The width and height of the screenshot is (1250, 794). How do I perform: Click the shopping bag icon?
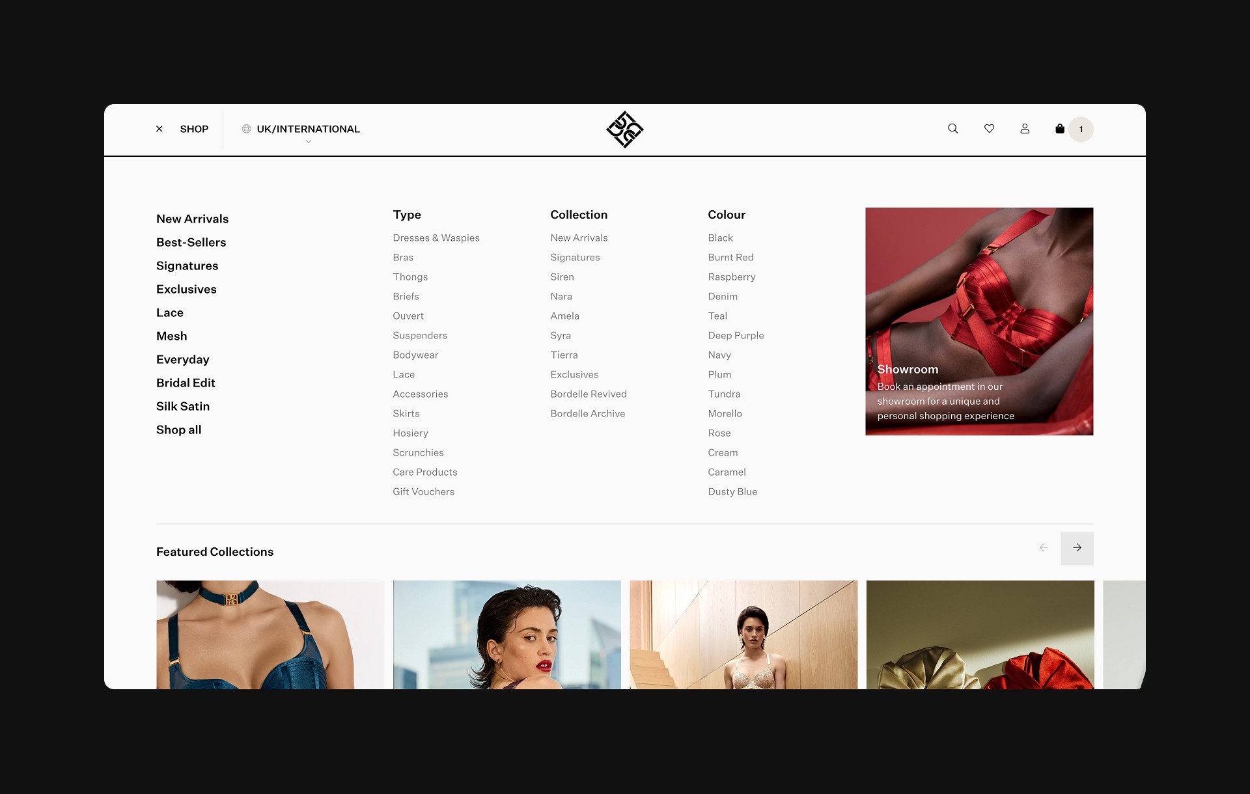pyautogui.click(x=1060, y=129)
